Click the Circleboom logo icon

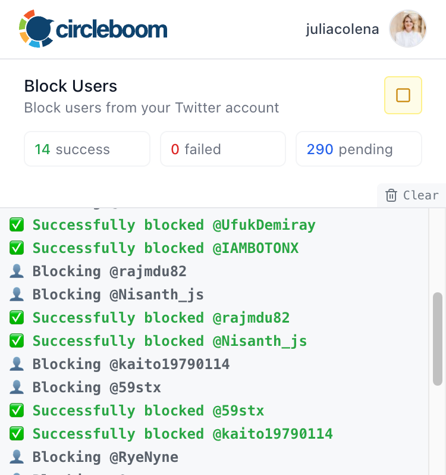[36, 28]
